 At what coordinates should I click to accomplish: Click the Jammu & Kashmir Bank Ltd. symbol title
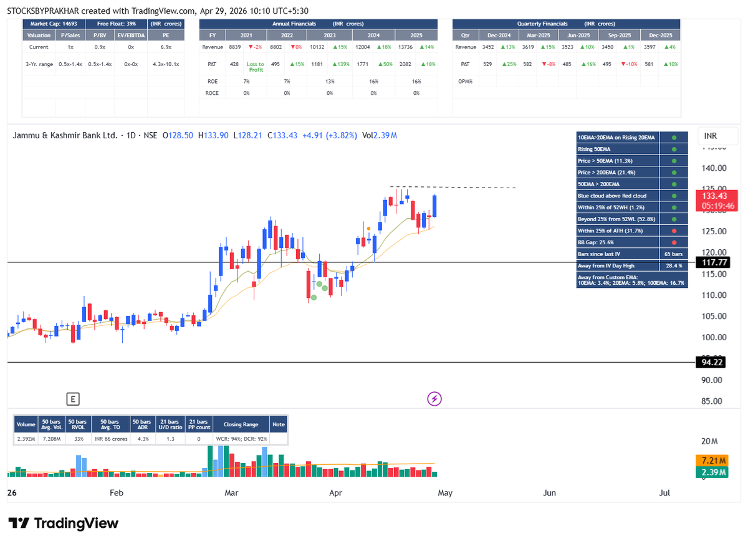click(65, 135)
